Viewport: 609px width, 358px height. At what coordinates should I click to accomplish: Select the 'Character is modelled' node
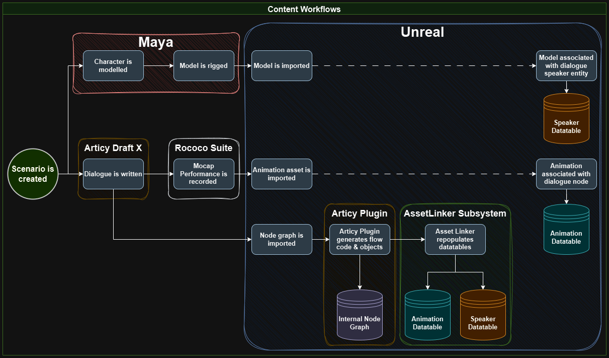point(113,65)
